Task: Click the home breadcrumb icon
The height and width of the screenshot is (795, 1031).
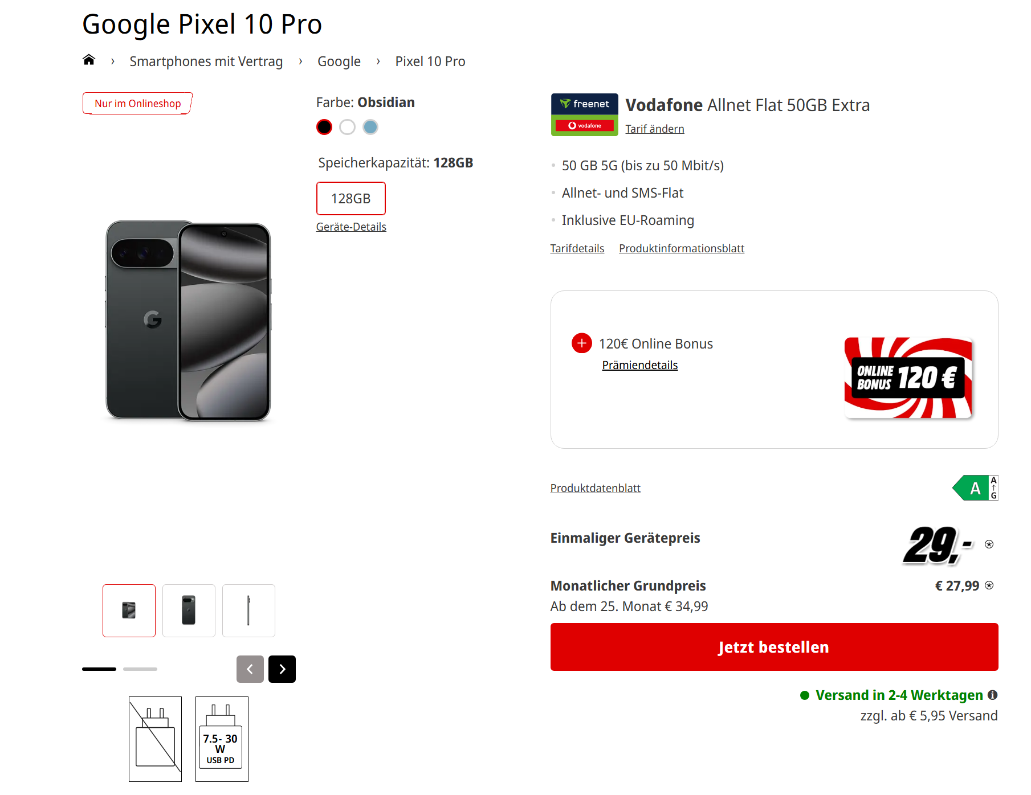Action: [x=89, y=60]
